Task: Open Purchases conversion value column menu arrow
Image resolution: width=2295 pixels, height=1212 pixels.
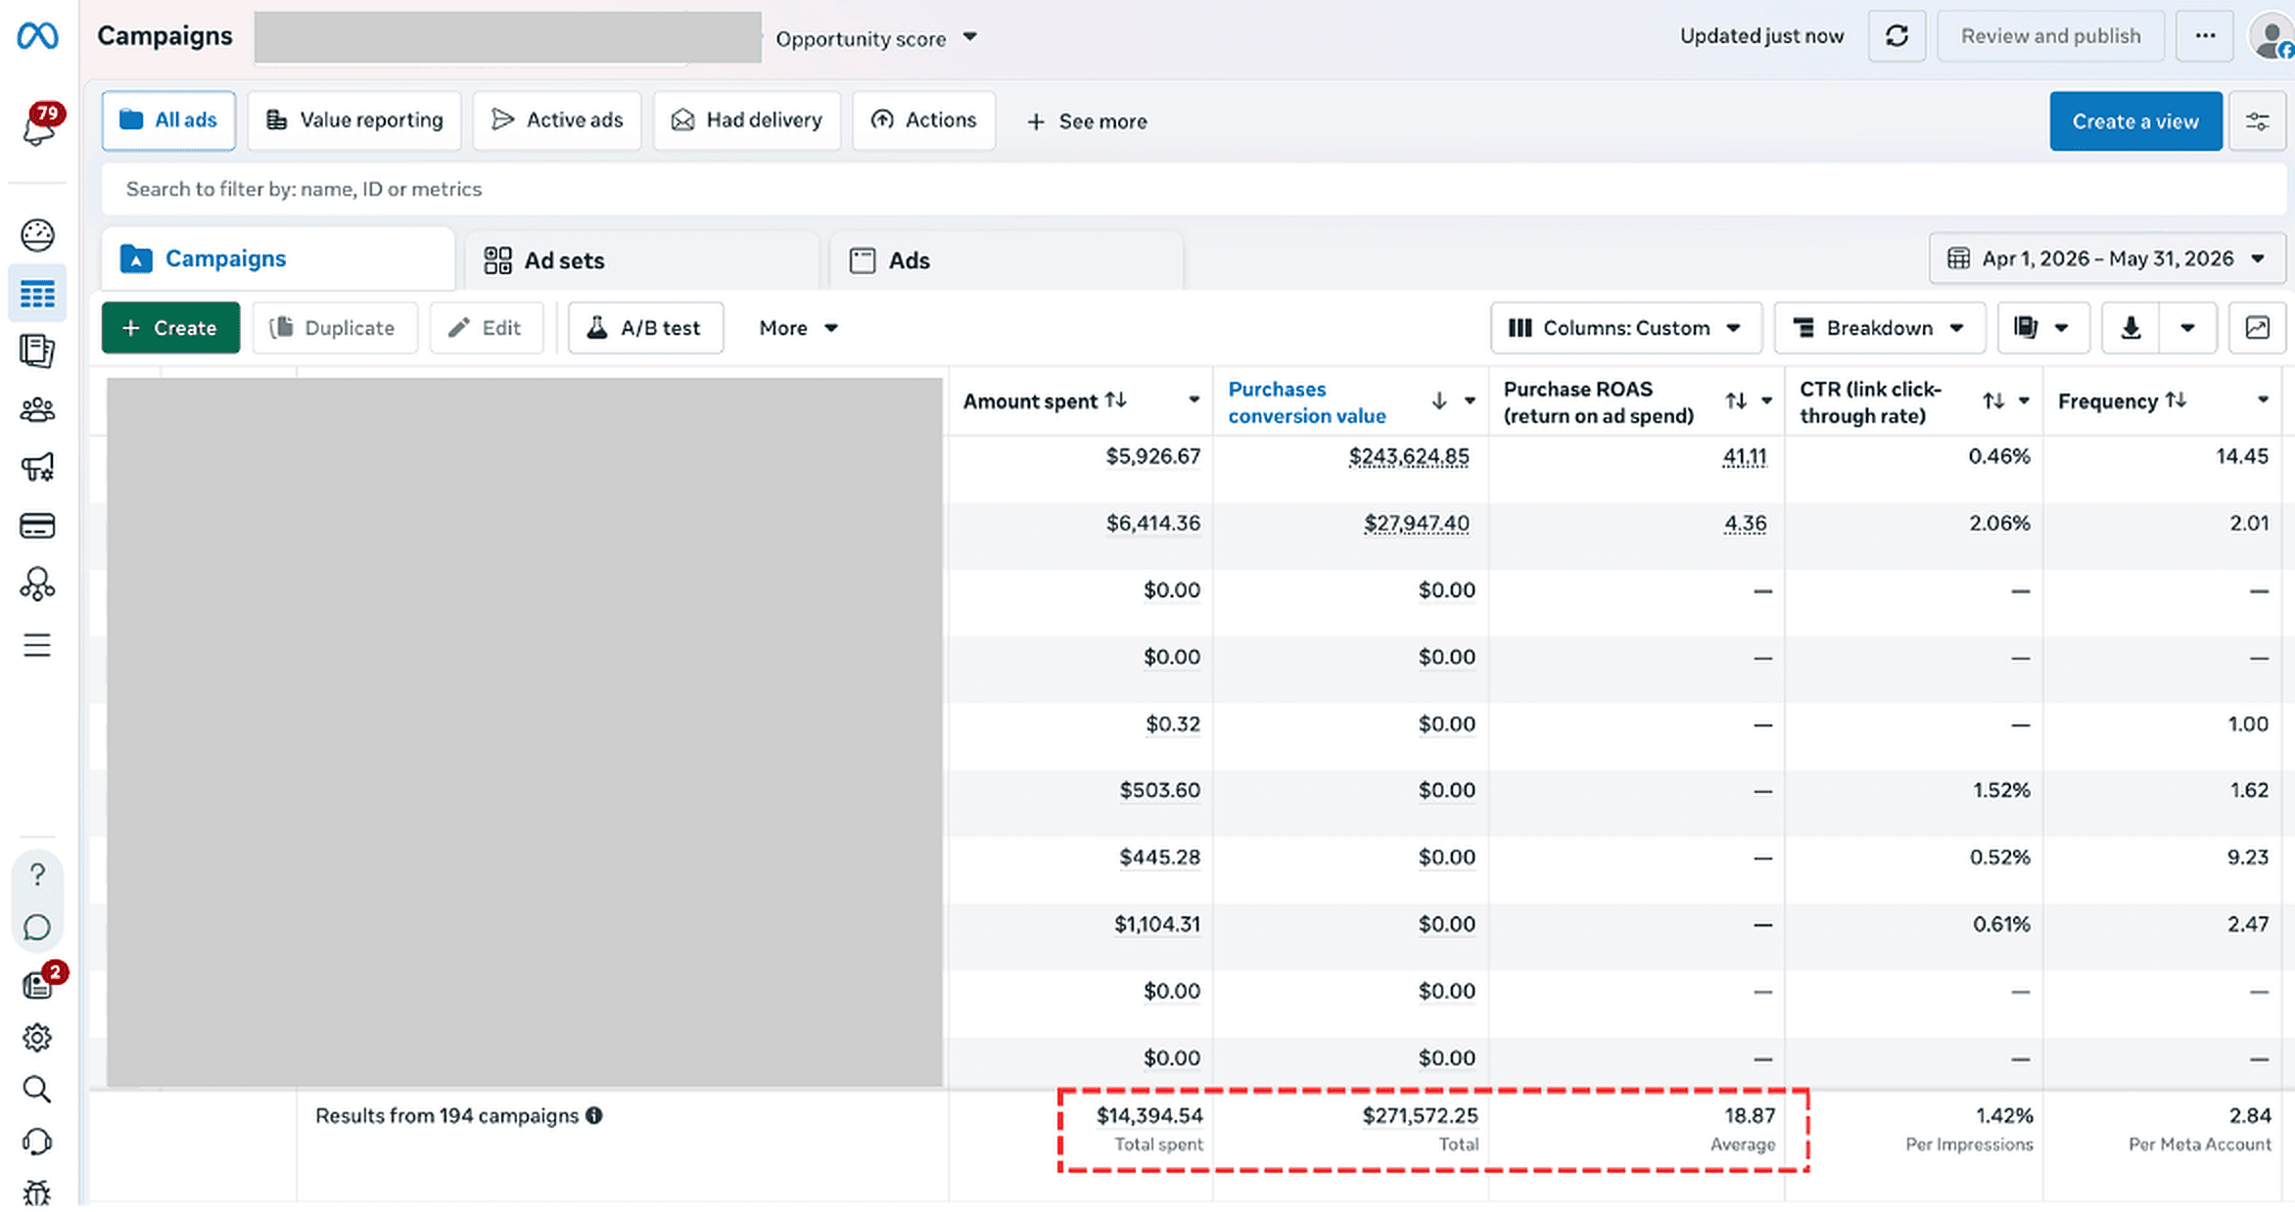Action: pos(1470,400)
